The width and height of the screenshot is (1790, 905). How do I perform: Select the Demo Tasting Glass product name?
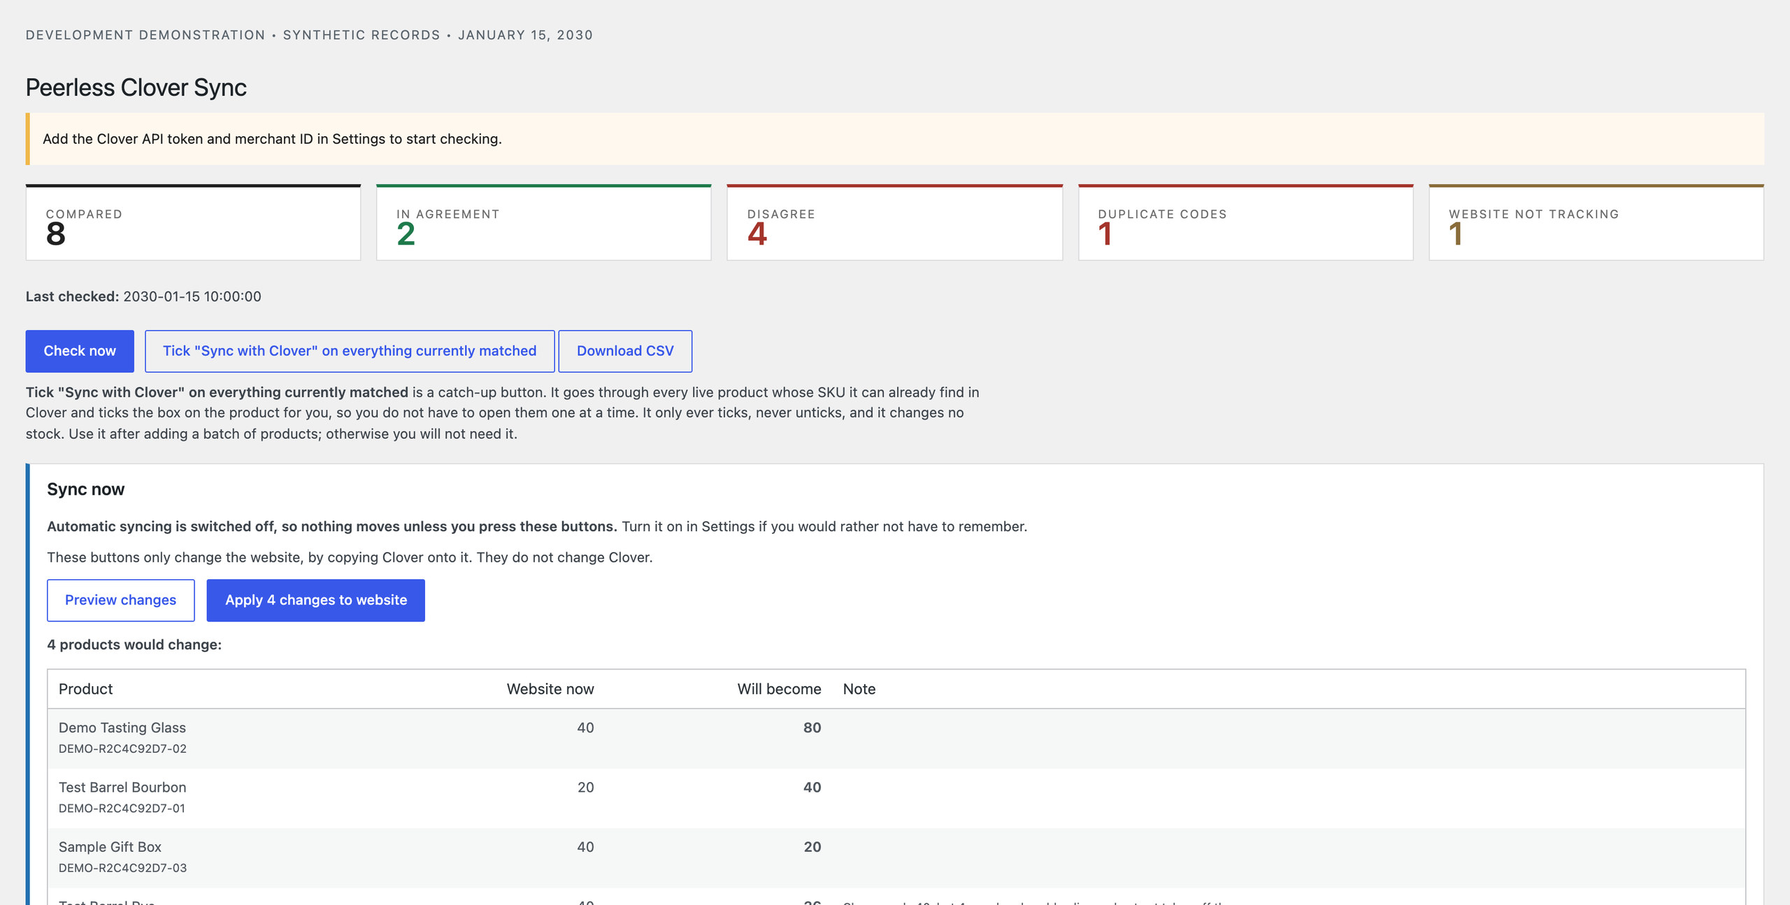click(x=122, y=727)
